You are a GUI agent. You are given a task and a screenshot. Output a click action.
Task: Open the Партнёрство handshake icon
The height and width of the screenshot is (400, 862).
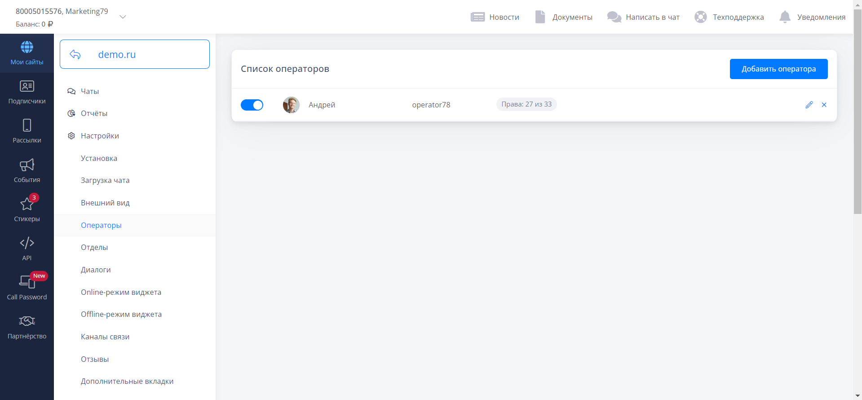(x=27, y=321)
